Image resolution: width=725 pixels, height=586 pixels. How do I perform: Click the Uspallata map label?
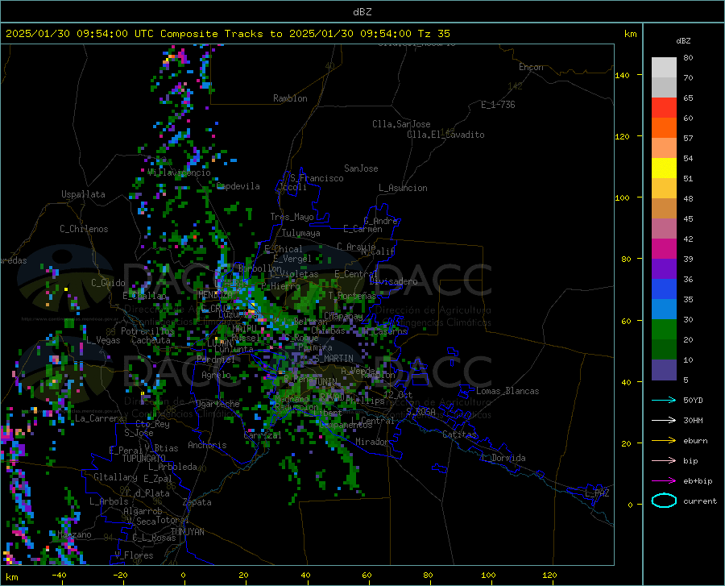(83, 194)
